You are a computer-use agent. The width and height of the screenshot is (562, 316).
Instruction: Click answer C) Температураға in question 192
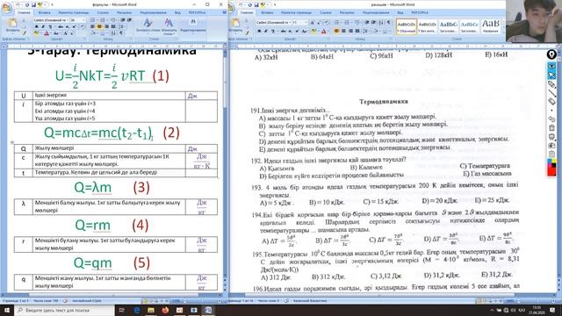pos(485,166)
